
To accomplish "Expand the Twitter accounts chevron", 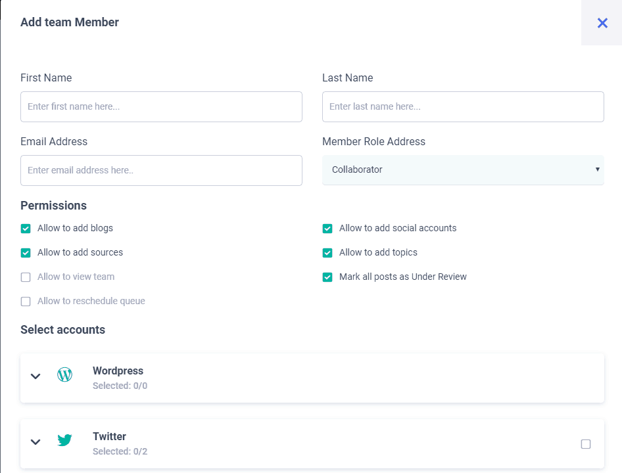I will click(x=36, y=442).
